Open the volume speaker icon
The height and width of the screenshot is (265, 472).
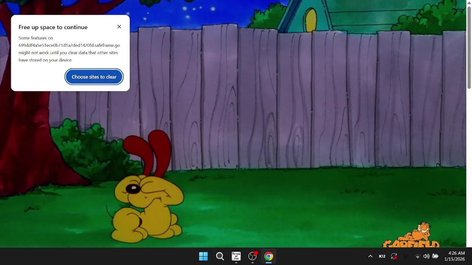tap(426, 256)
